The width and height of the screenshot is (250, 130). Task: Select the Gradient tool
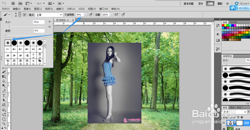click(4, 76)
